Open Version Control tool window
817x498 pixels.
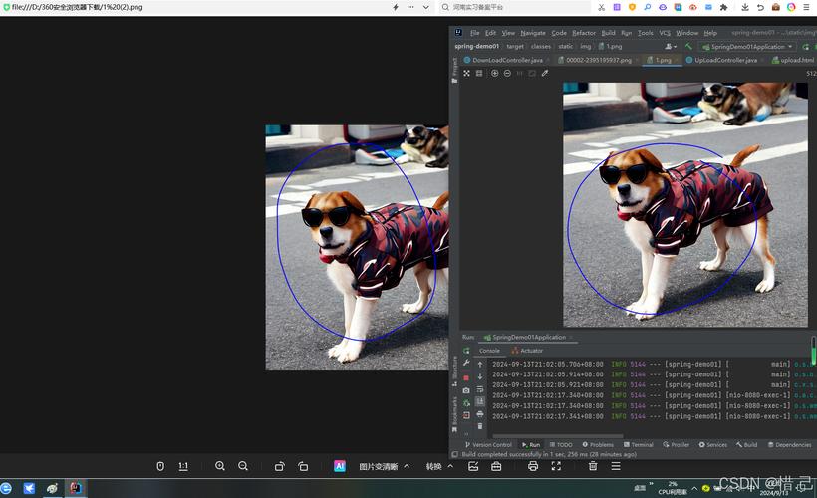488,445
